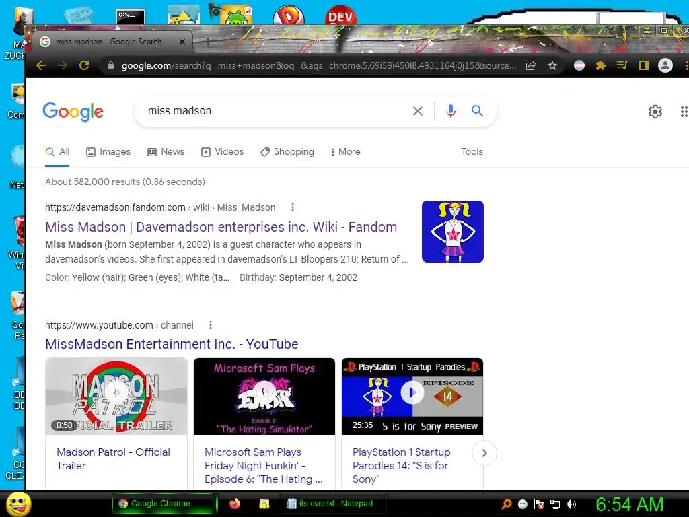Viewport: 689px width, 517px height.
Task: Open the network connection tray icon
Action: click(555, 504)
